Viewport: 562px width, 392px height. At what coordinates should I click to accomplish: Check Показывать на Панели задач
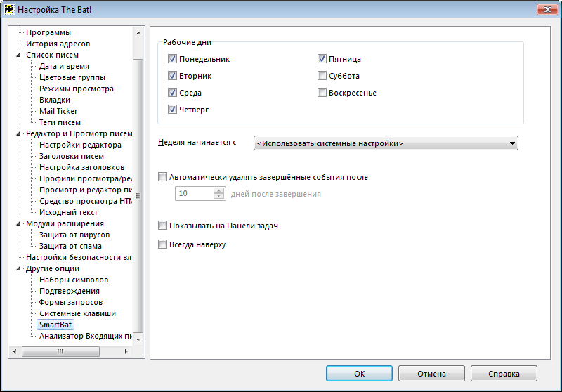tap(162, 226)
